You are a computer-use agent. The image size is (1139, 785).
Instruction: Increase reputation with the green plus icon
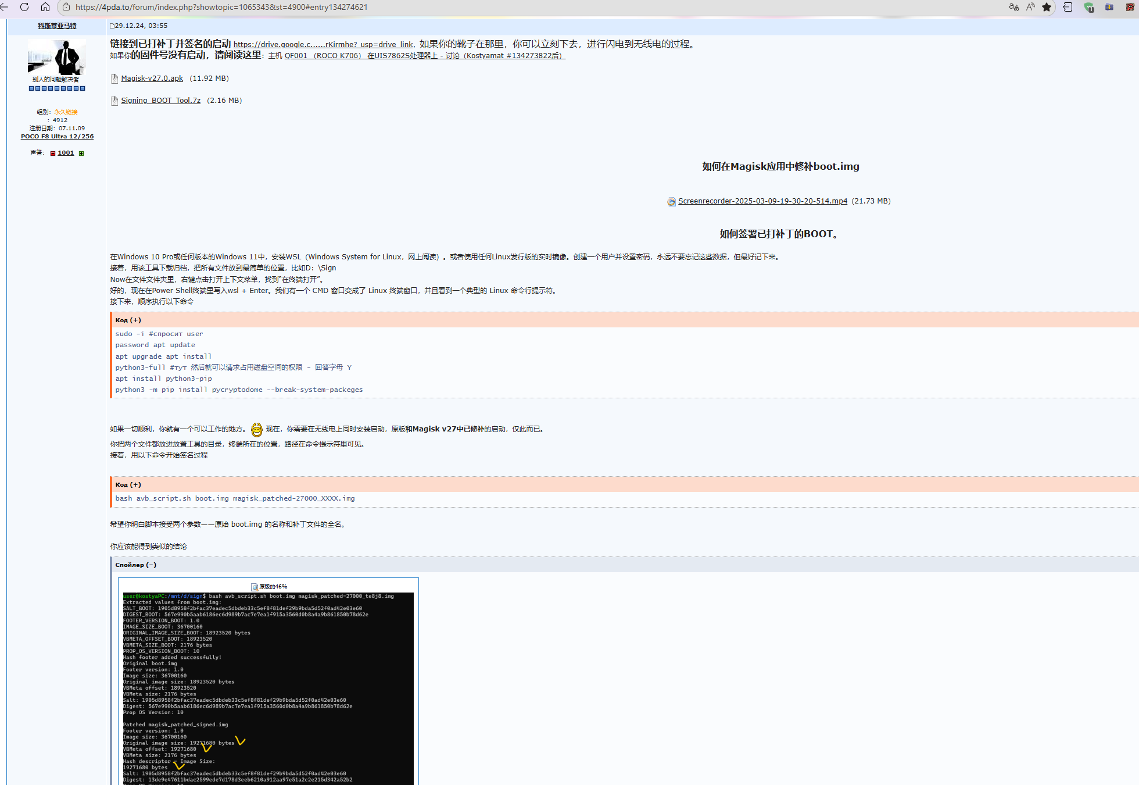coord(81,154)
